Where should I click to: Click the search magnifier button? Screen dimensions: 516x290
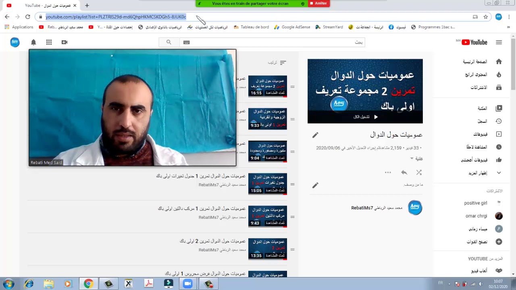click(x=169, y=42)
